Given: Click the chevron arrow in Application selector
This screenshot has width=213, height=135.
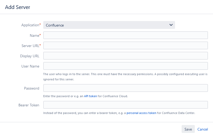Looking at the screenshot, I should click(x=171, y=25).
